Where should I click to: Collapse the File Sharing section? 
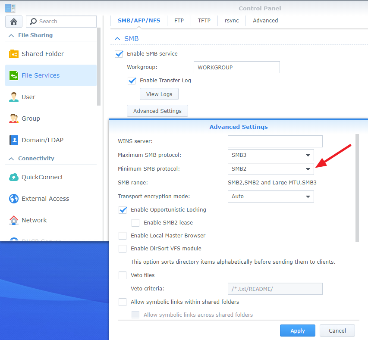(x=11, y=35)
